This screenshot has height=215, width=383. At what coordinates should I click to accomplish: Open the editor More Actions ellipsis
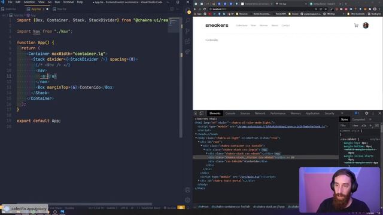click(178, 9)
